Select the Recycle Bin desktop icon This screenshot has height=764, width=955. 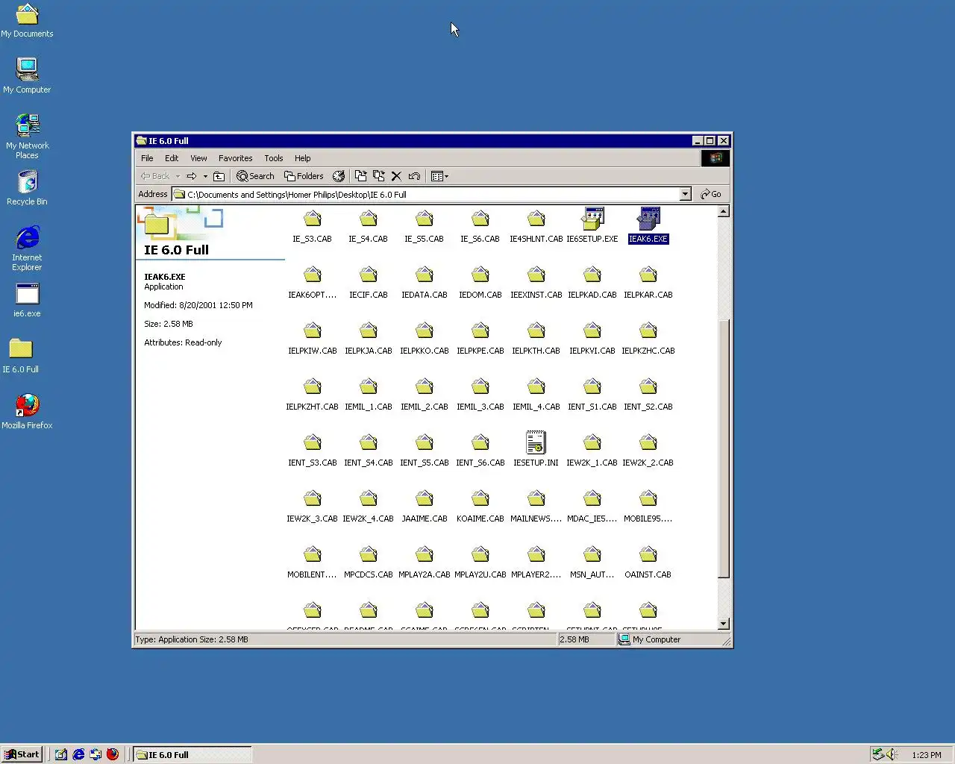pos(27,187)
